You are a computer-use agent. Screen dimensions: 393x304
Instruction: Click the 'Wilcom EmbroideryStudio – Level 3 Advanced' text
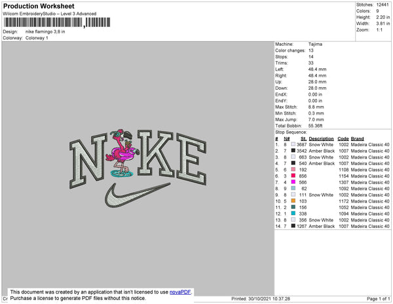point(50,14)
